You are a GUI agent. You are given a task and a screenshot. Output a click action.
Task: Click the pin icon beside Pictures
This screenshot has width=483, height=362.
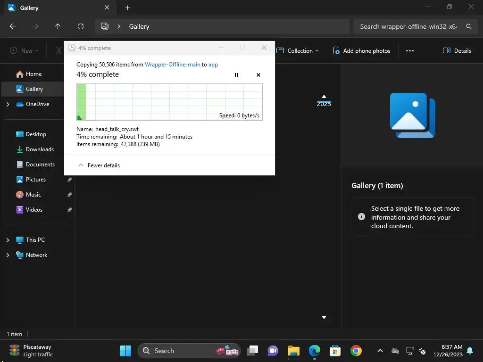(x=70, y=180)
